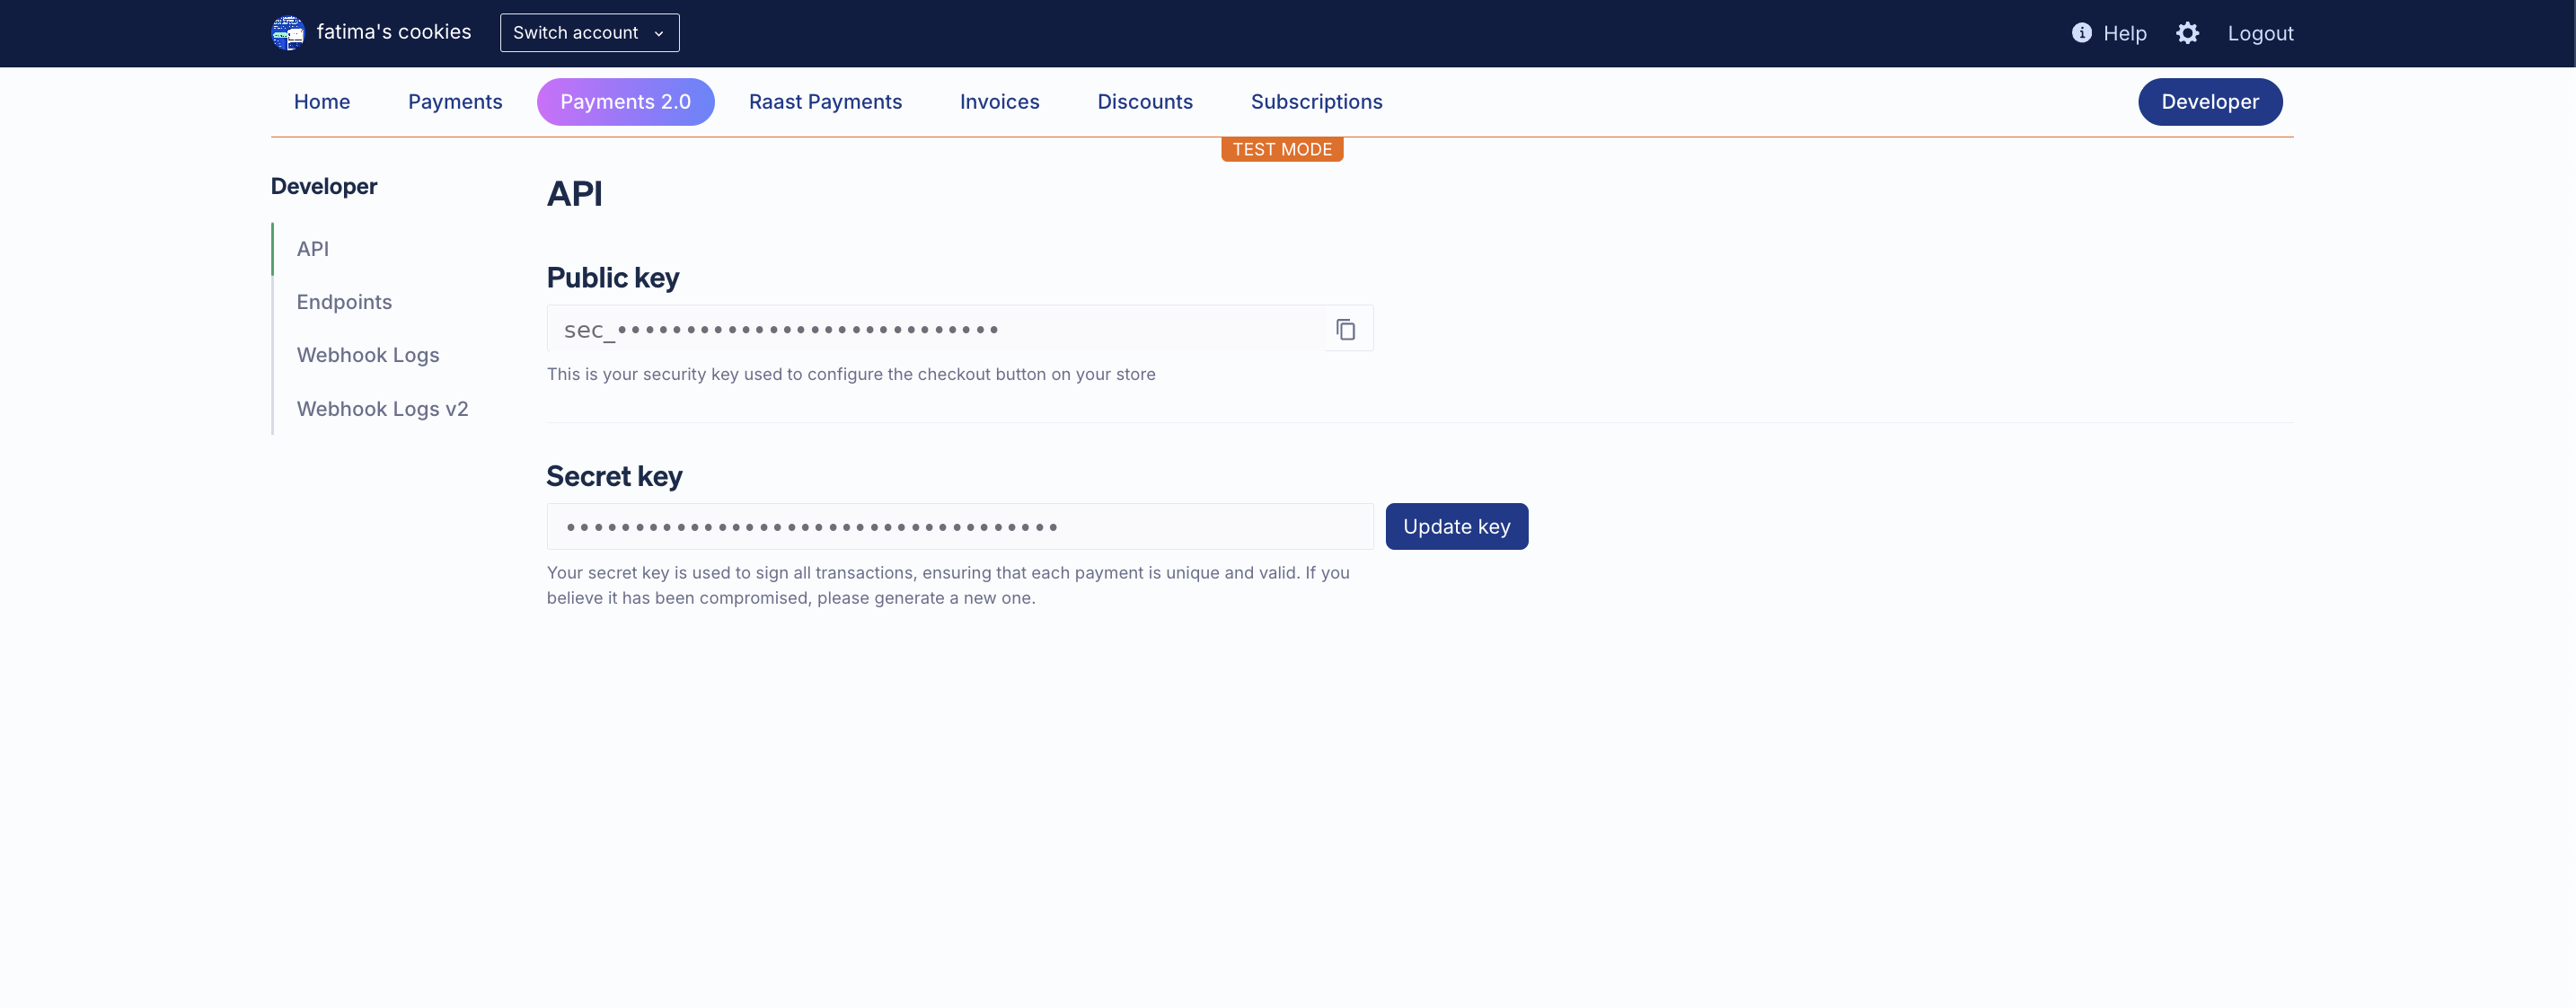The image size is (2576, 1008).
Task: Click the fatima's cookies store name
Action: tap(393, 32)
